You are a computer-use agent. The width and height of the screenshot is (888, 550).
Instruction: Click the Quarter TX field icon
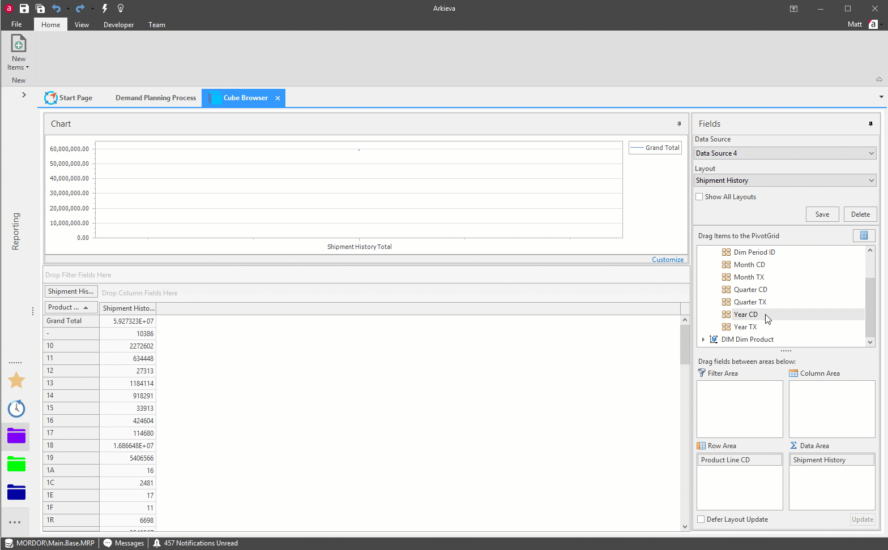[x=726, y=302]
